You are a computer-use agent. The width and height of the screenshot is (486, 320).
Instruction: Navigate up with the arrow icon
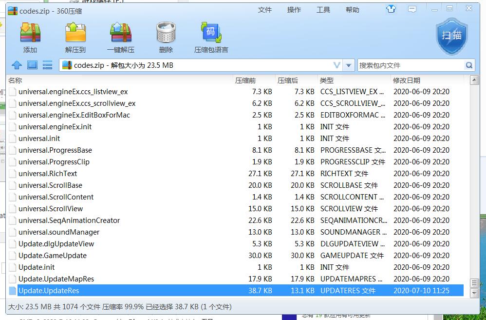coord(17,65)
